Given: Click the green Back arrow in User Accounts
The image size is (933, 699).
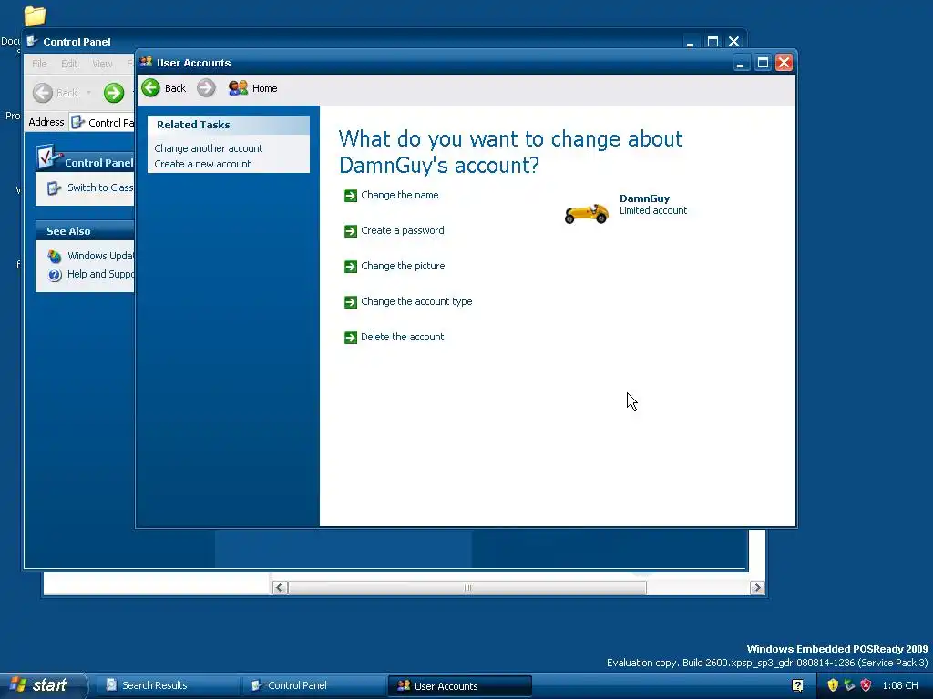Looking at the screenshot, I should 150,88.
